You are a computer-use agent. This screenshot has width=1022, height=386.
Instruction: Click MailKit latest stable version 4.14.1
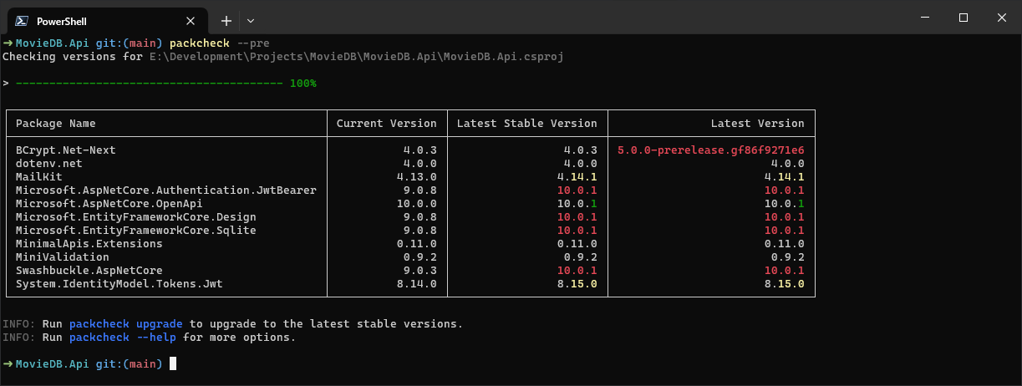click(x=577, y=177)
